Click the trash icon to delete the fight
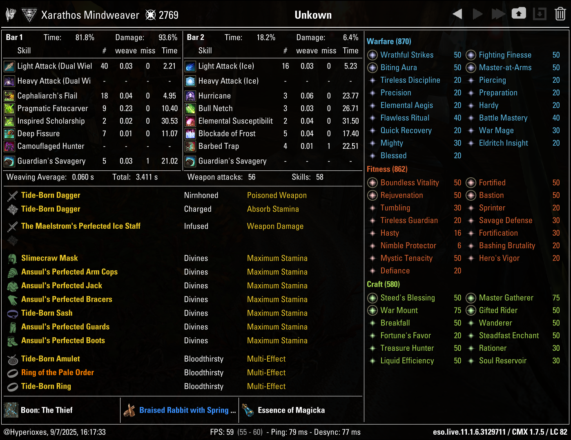 click(x=560, y=13)
